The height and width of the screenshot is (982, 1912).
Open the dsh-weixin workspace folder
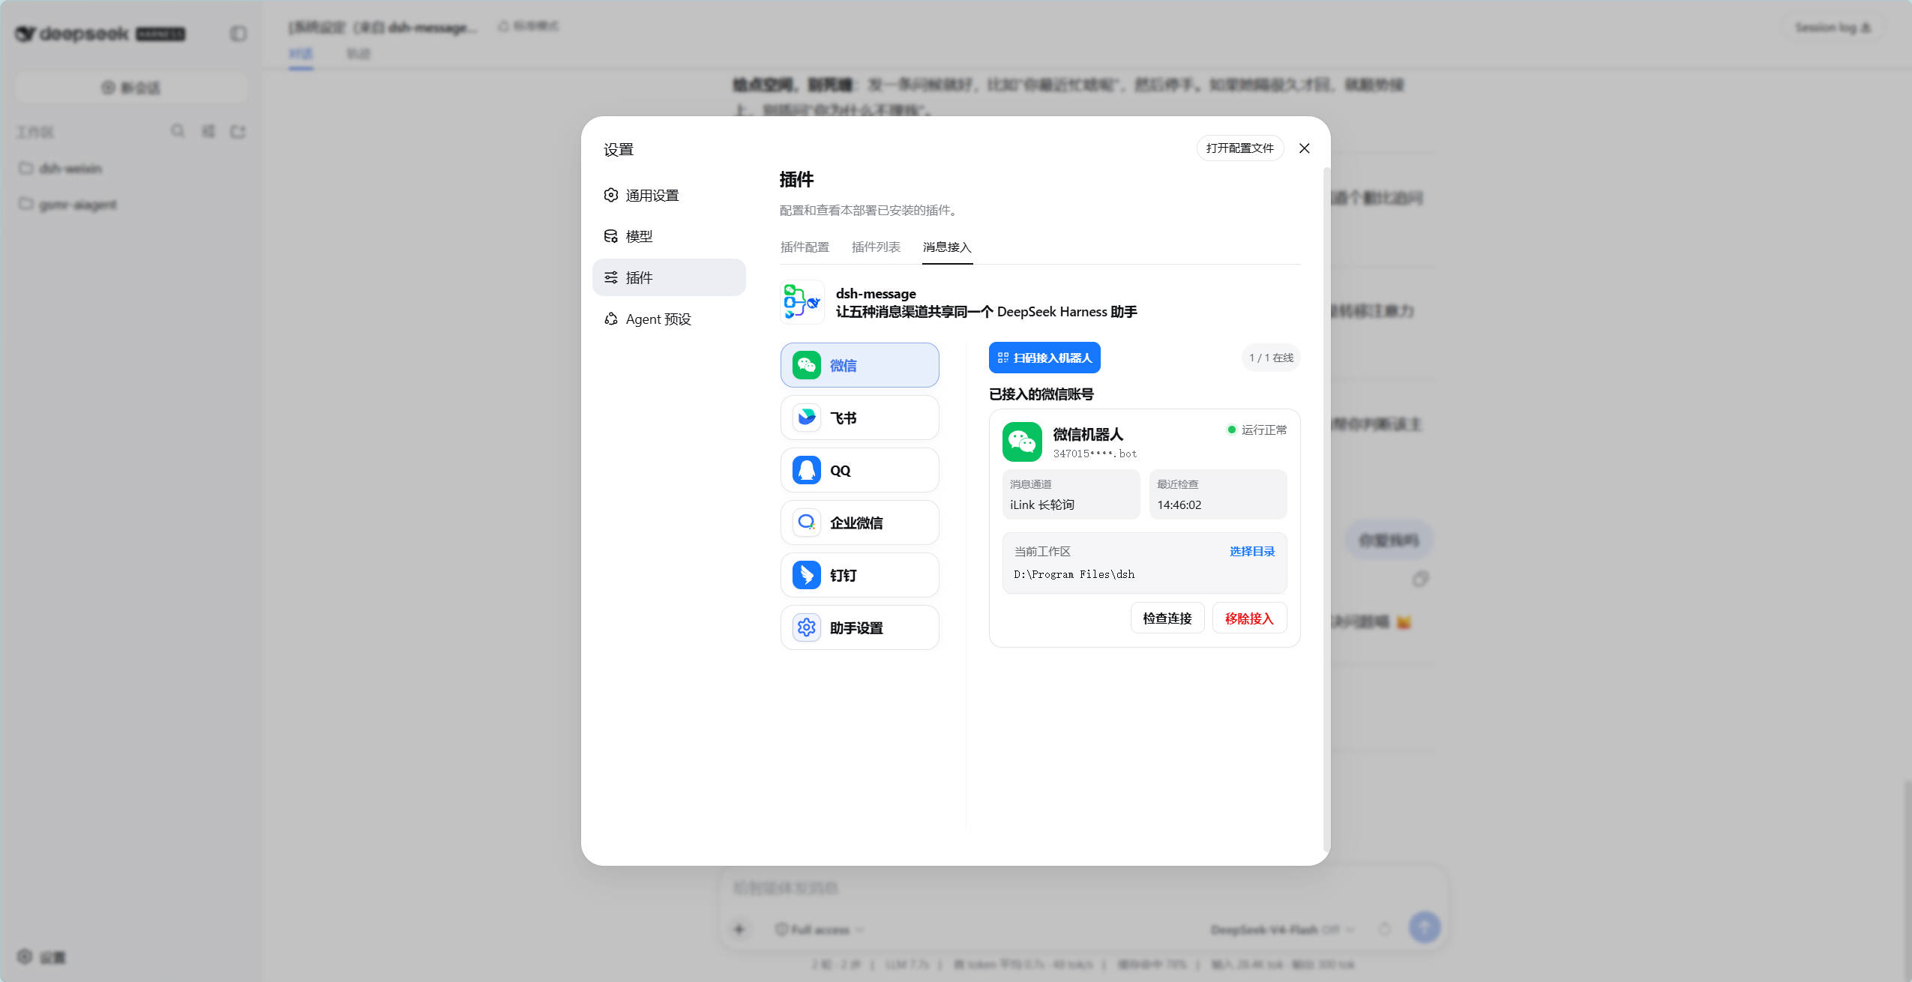coord(70,168)
